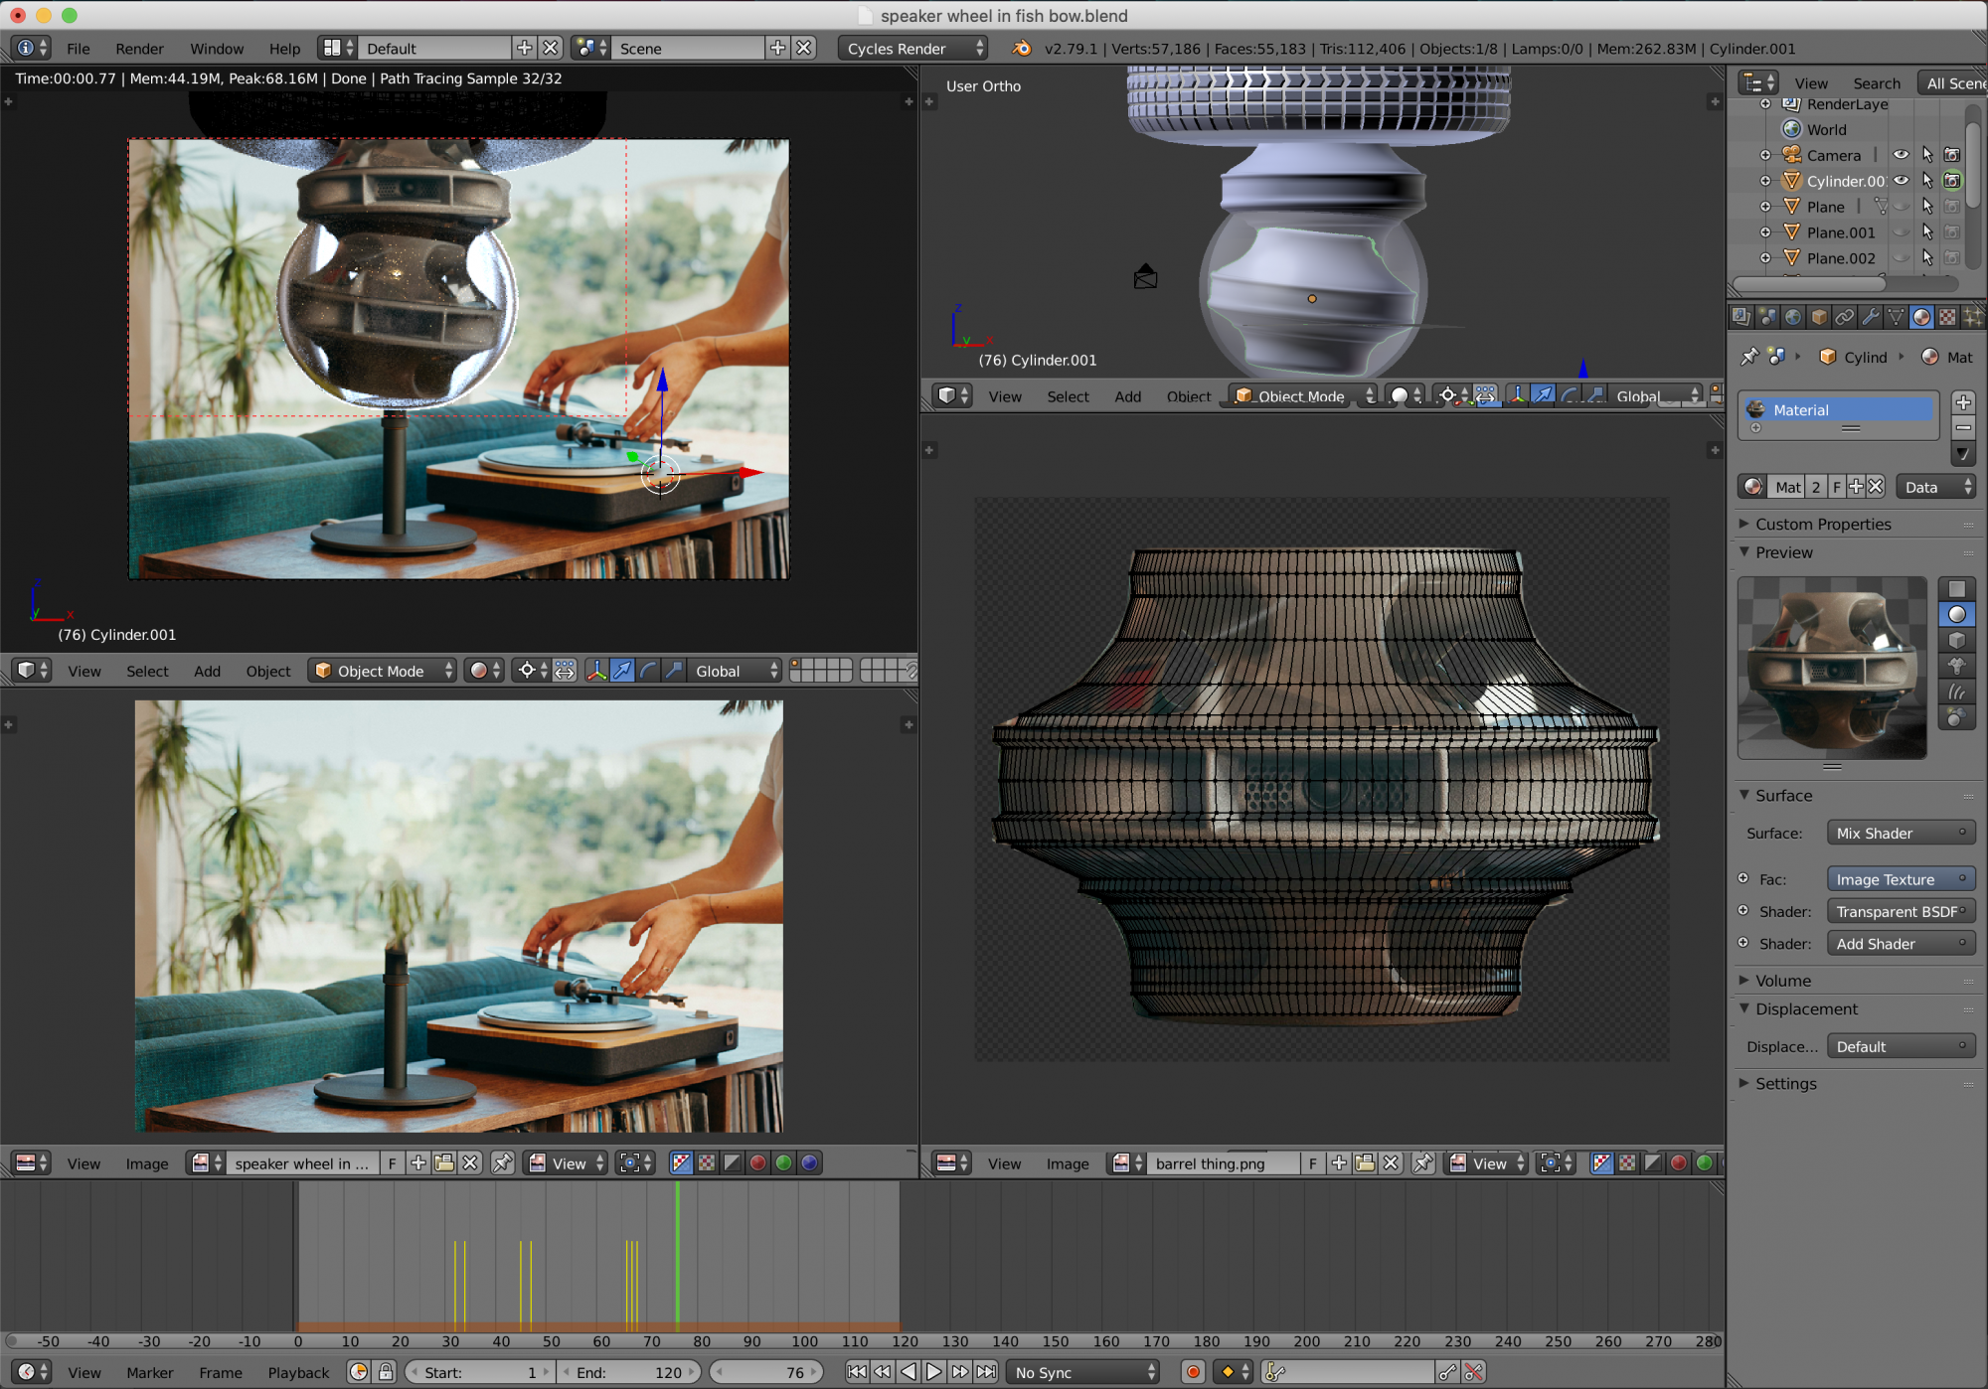Open the Scene properties tab icon
Screen dimensions: 1988x1389
[x=1767, y=317]
